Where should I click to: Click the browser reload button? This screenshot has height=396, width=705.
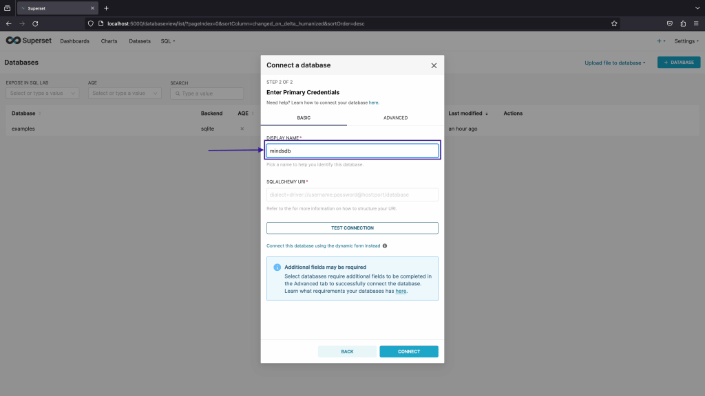pos(37,23)
